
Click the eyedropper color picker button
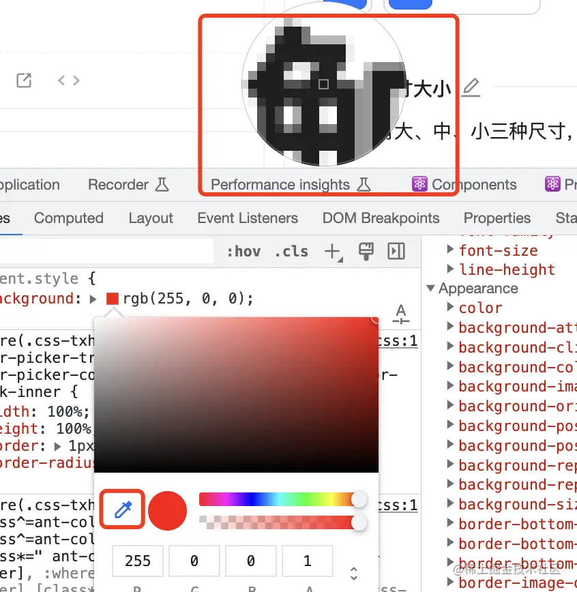123,509
